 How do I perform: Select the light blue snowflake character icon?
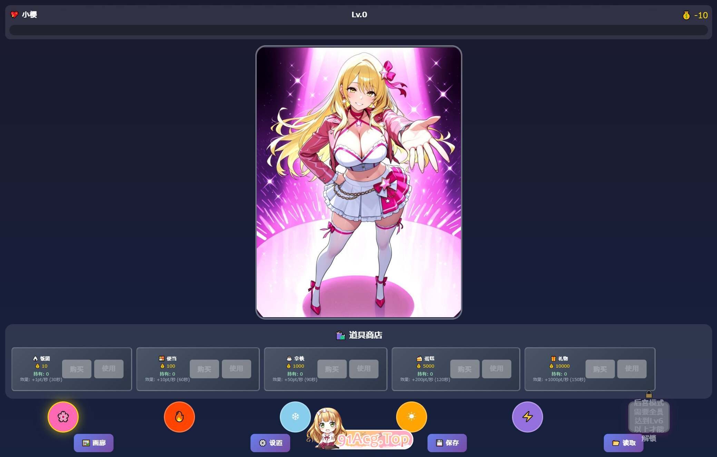tap(295, 417)
